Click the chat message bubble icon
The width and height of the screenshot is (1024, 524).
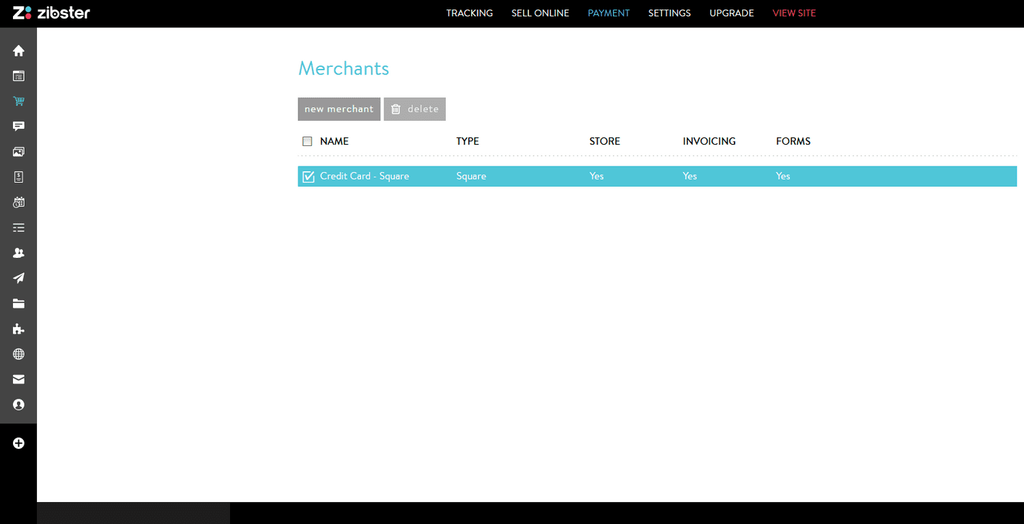pyautogui.click(x=18, y=127)
